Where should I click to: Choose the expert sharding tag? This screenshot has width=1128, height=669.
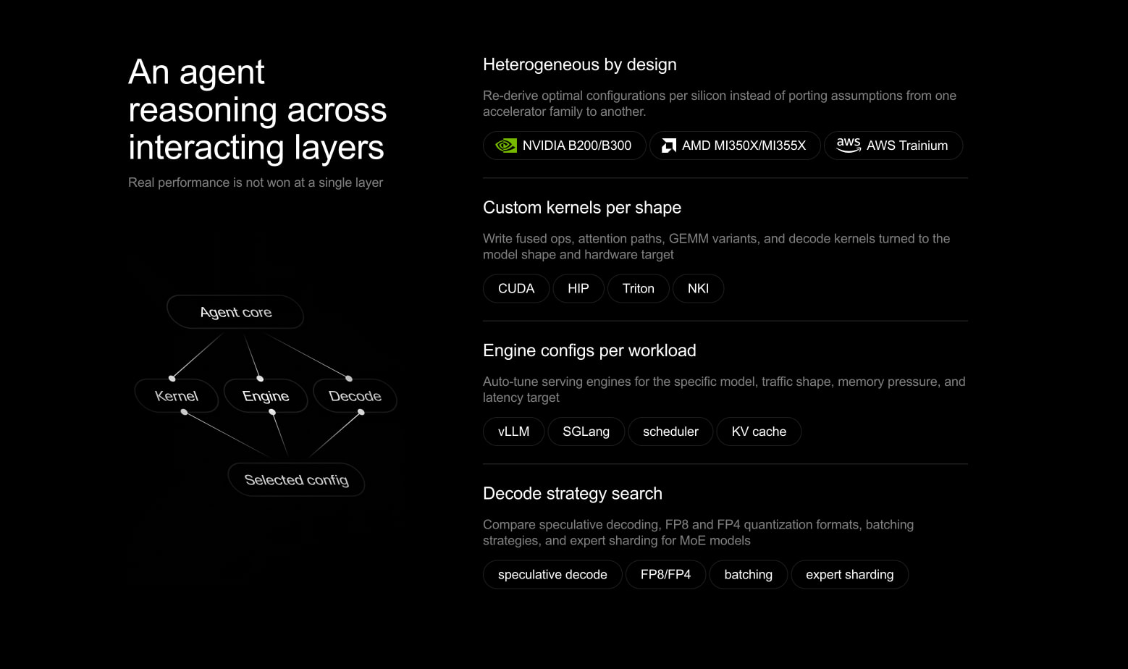849,574
